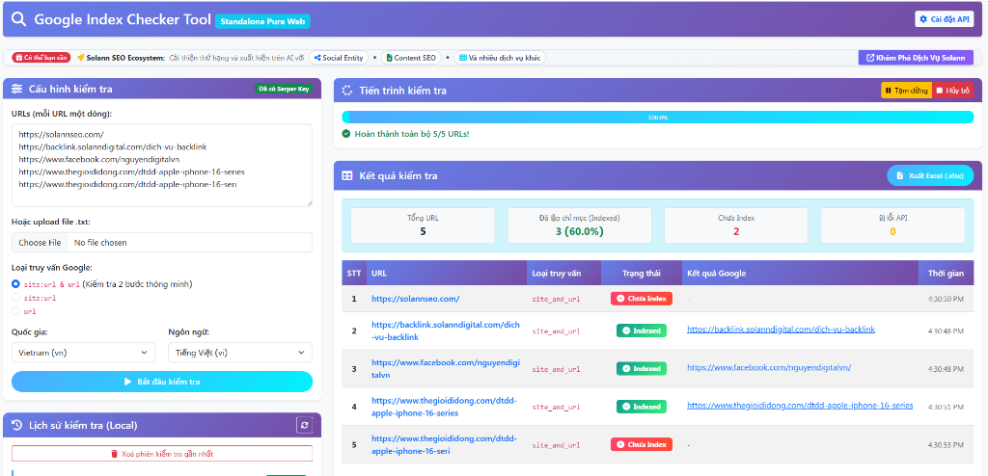Click the Loại truy vấn column header
The image size is (988, 476).
563,274
